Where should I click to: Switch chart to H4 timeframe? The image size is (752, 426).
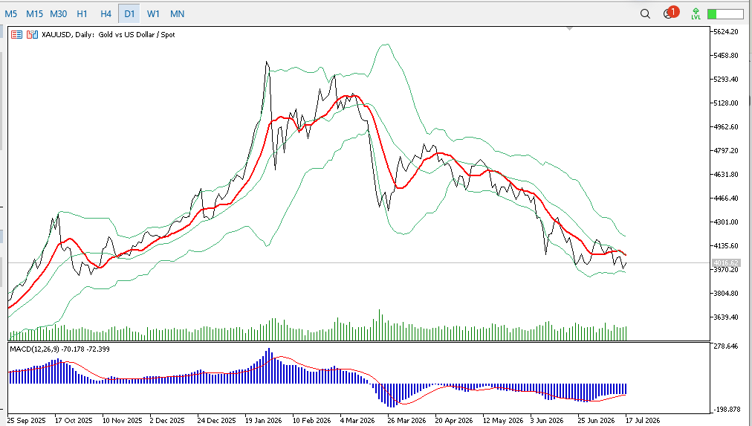[106, 14]
